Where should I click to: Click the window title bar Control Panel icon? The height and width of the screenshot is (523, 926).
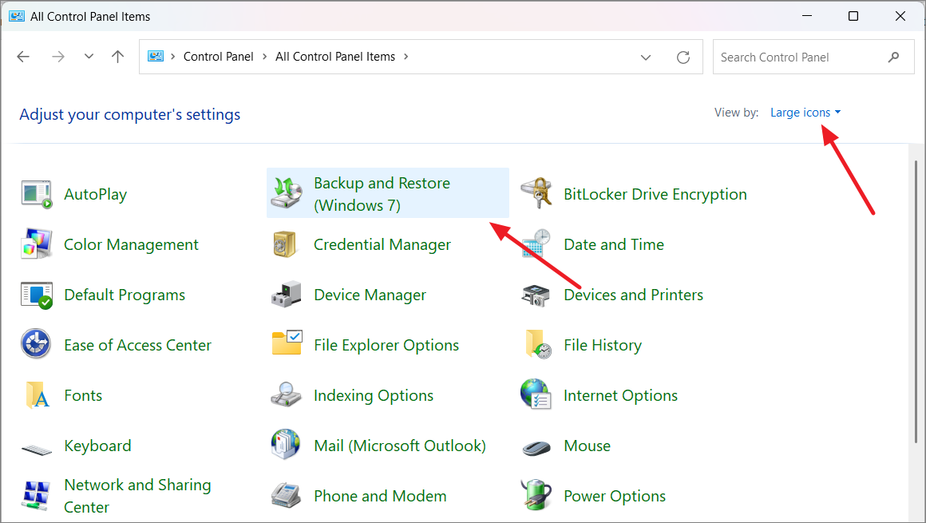click(x=17, y=16)
